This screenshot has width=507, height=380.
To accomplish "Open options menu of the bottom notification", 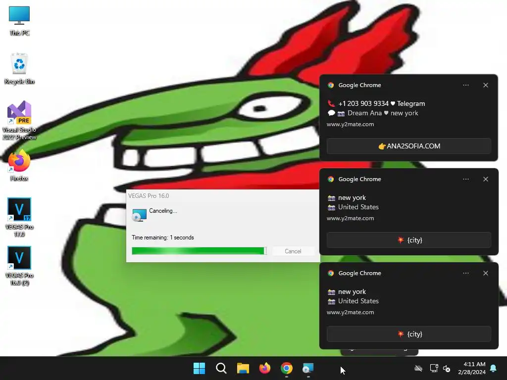I will coord(465,273).
